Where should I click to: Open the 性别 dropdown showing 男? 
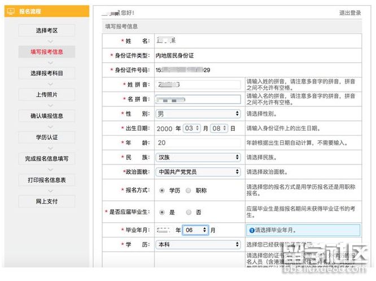tap(198, 114)
